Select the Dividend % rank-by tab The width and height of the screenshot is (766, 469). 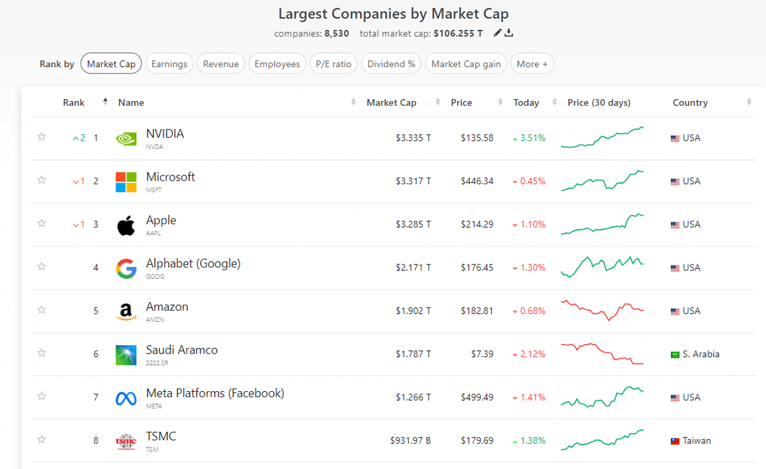point(391,64)
